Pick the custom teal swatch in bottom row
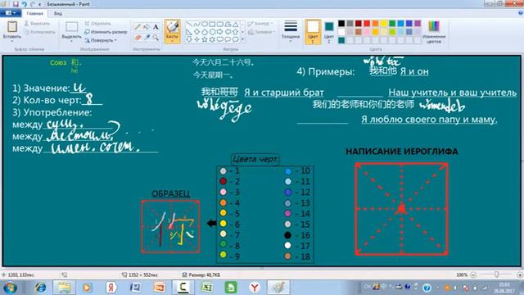The height and width of the screenshot is (295, 524). coord(341,40)
